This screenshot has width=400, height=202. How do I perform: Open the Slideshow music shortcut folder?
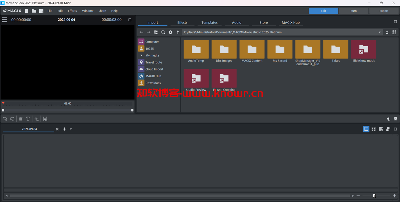click(x=364, y=51)
